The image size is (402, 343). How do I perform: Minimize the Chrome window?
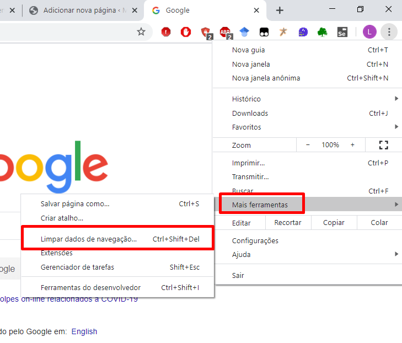(x=332, y=9)
